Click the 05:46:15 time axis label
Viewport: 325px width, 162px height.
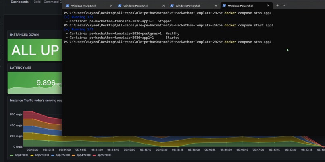(210, 150)
